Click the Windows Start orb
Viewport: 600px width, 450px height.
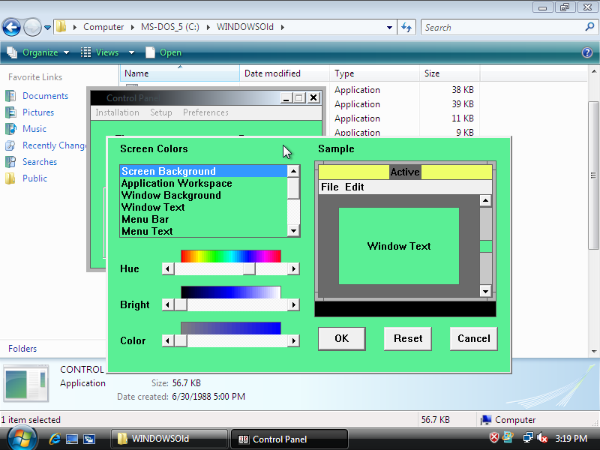[20, 438]
